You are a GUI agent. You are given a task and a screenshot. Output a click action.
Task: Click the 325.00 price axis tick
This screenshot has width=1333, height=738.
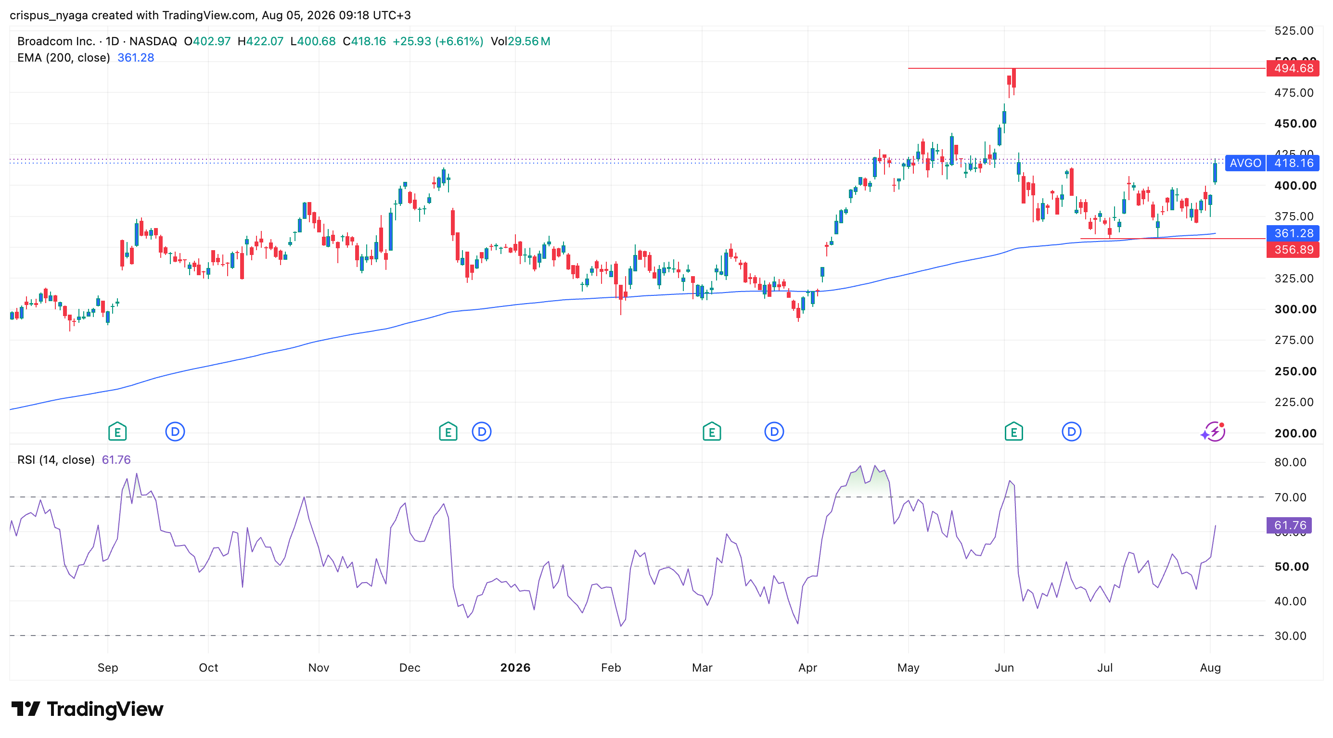point(1294,279)
